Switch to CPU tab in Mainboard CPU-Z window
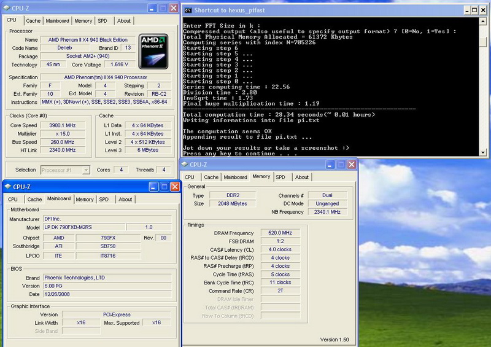Screen dimensions: 491x347 coord(13,200)
